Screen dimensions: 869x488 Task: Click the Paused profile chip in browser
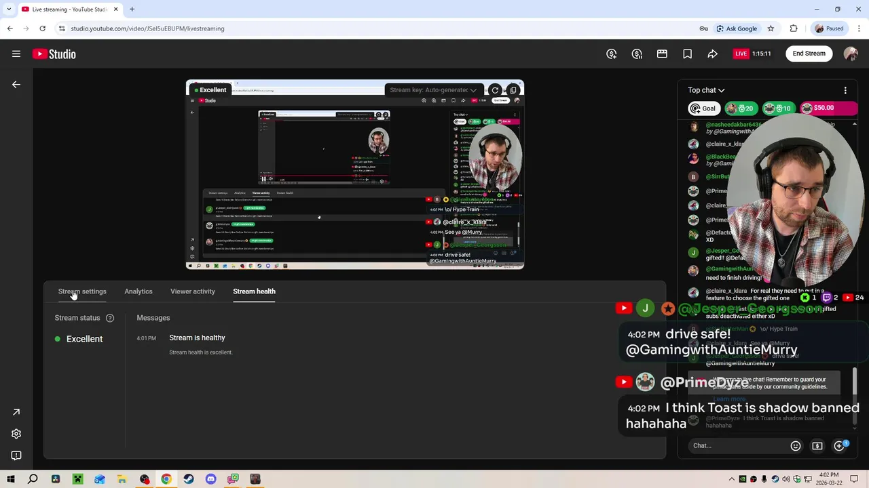829,28
